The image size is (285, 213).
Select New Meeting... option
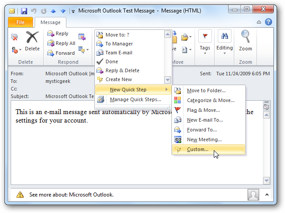point(208,139)
